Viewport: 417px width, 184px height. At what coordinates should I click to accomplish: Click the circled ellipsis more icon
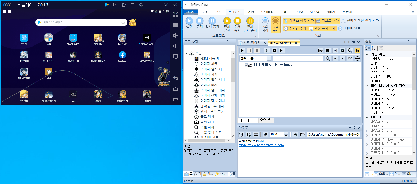click(x=358, y=58)
